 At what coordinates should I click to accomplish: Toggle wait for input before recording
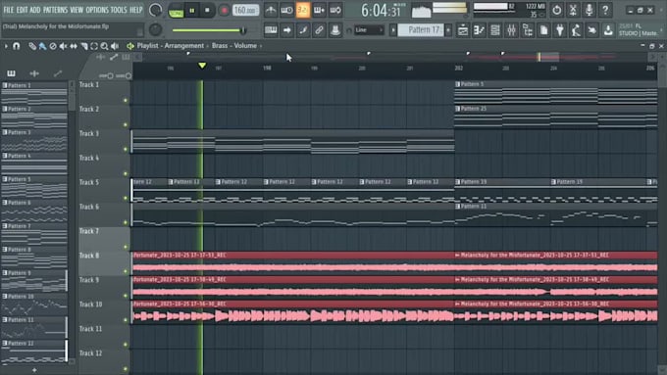click(286, 10)
